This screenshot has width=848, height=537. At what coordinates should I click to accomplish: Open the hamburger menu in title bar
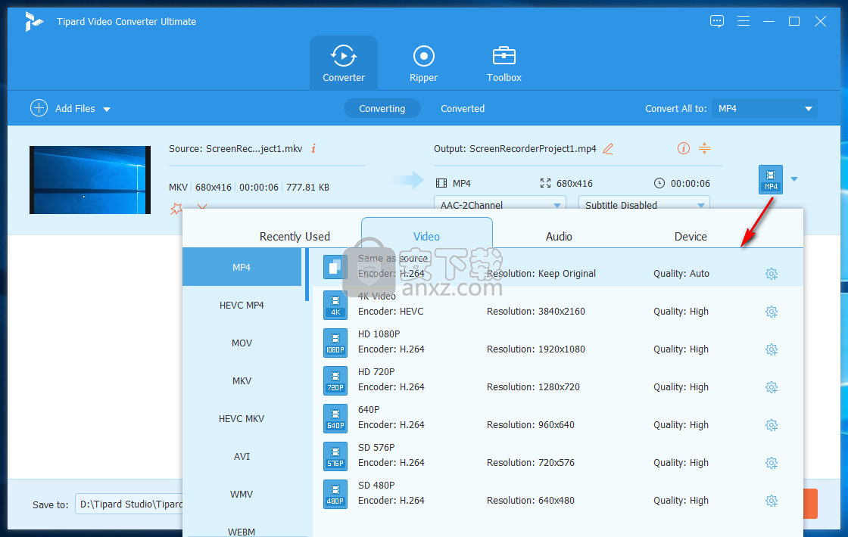(743, 21)
